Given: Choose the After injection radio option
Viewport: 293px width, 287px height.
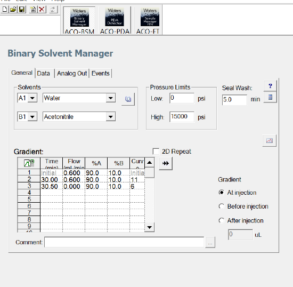Looking at the screenshot, I should [x=222, y=220].
